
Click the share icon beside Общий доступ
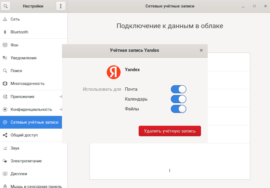(5, 135)
